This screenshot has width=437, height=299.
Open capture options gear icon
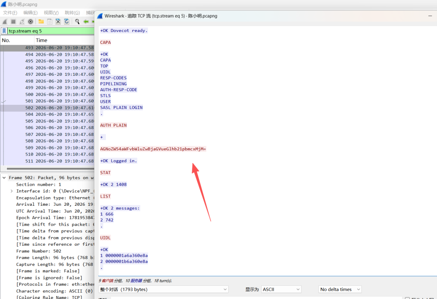30,22
